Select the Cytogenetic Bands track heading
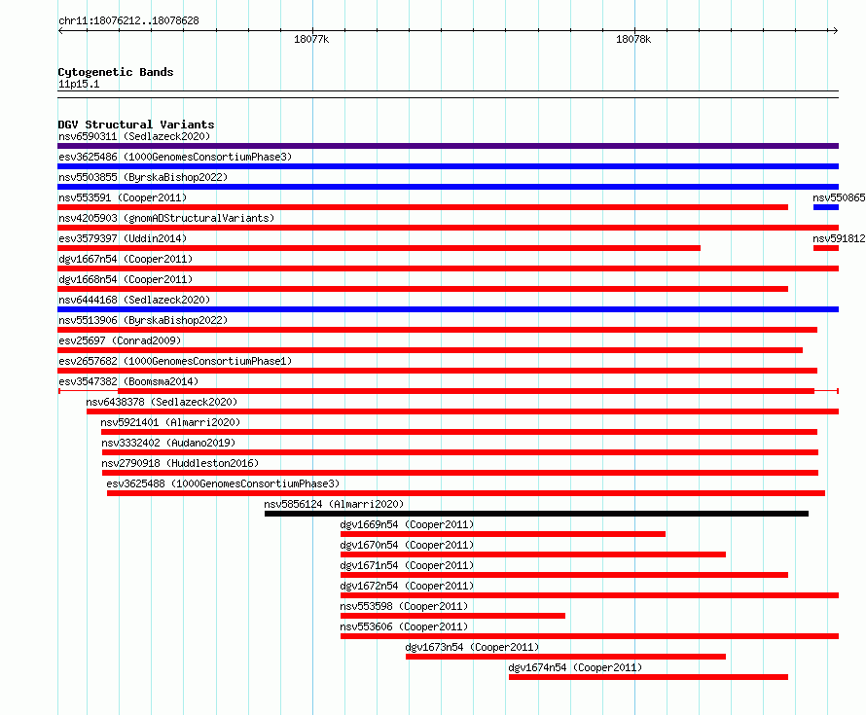The width and height of the screenshot is (866, 715). 116,72
